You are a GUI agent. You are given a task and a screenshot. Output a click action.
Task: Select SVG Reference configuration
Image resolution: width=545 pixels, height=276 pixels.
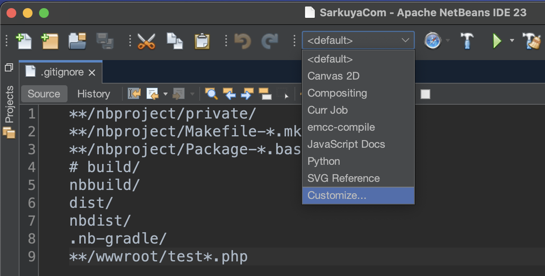coord(358,178)
